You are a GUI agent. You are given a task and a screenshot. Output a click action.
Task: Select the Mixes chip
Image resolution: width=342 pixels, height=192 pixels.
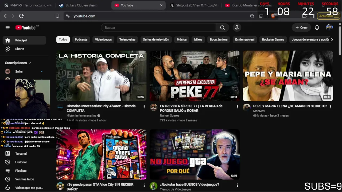[198, 39]
